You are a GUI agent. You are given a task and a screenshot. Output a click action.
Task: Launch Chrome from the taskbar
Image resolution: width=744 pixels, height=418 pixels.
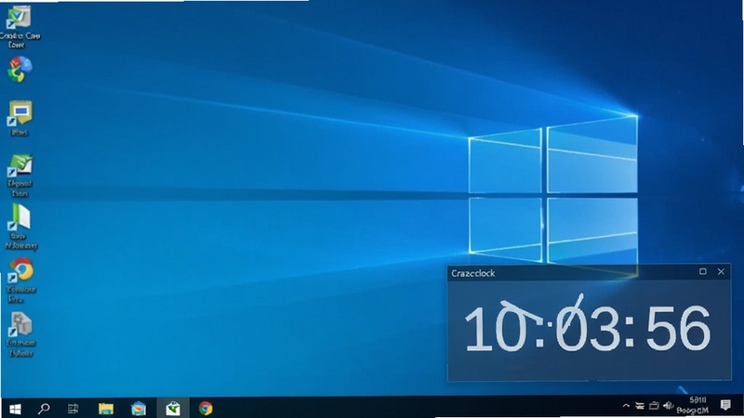[206, 408]
